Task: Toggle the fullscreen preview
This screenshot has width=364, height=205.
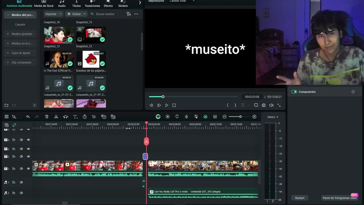Action: tap(279, 105)
